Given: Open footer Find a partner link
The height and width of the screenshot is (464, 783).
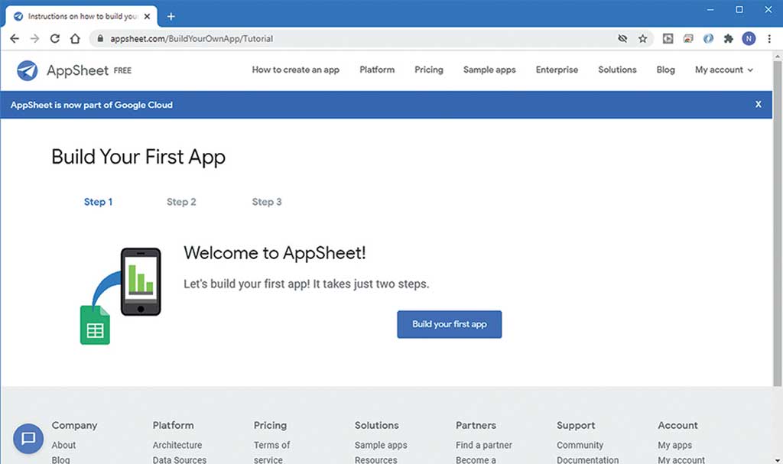Looking at the screenshot, I should 484,445.
